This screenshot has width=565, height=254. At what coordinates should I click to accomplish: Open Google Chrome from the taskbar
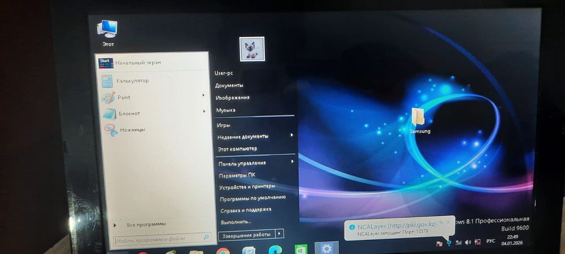coord(223,250)
